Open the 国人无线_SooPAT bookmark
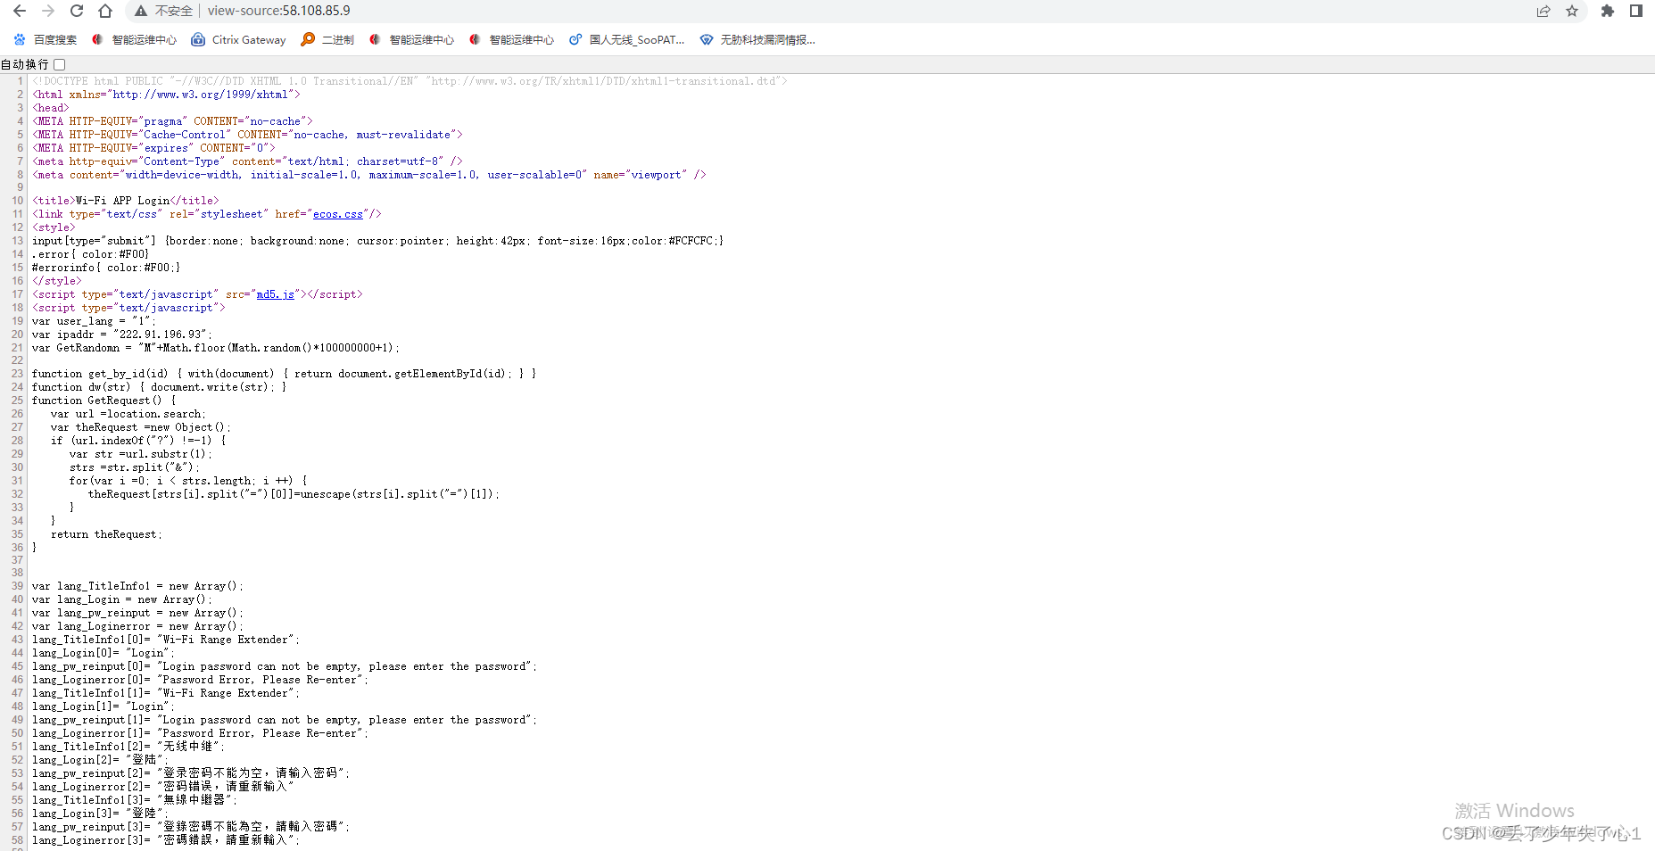 (626, 39)
